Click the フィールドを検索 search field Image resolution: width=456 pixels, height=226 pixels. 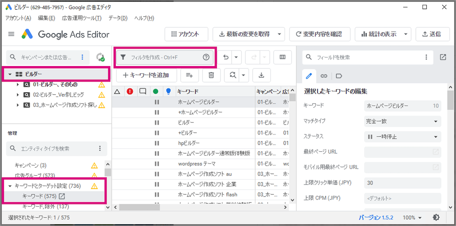point(368,57)
